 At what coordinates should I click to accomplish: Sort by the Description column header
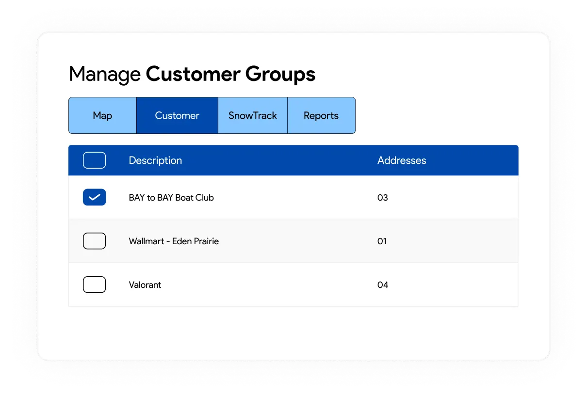pos(155,160)
